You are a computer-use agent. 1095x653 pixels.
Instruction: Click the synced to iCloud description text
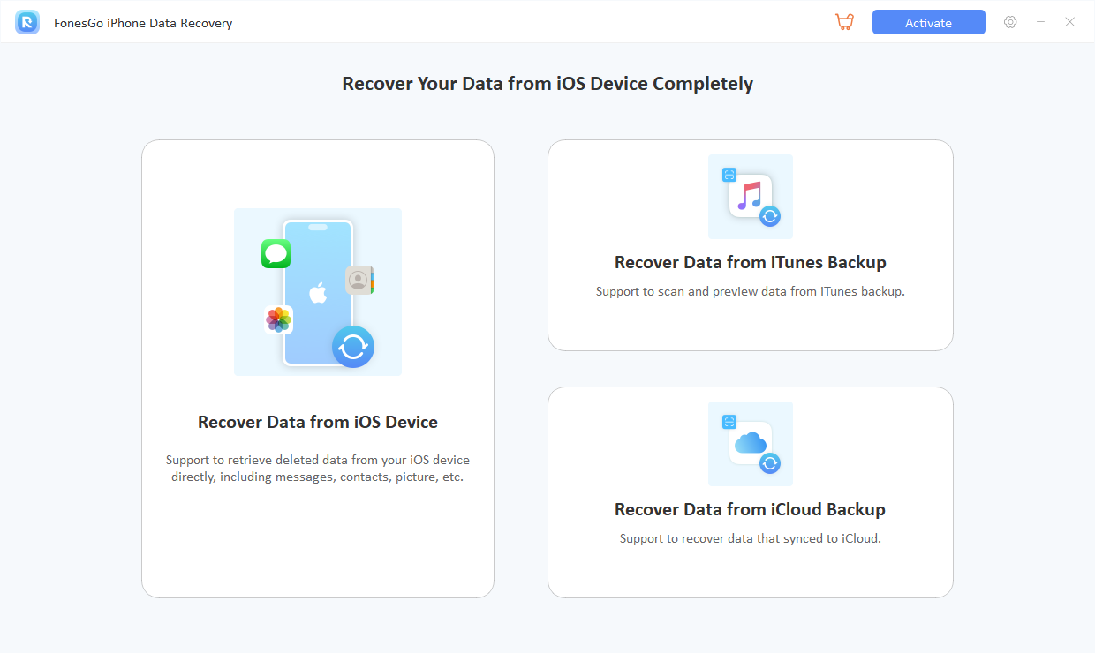click(x=750, y=538)
